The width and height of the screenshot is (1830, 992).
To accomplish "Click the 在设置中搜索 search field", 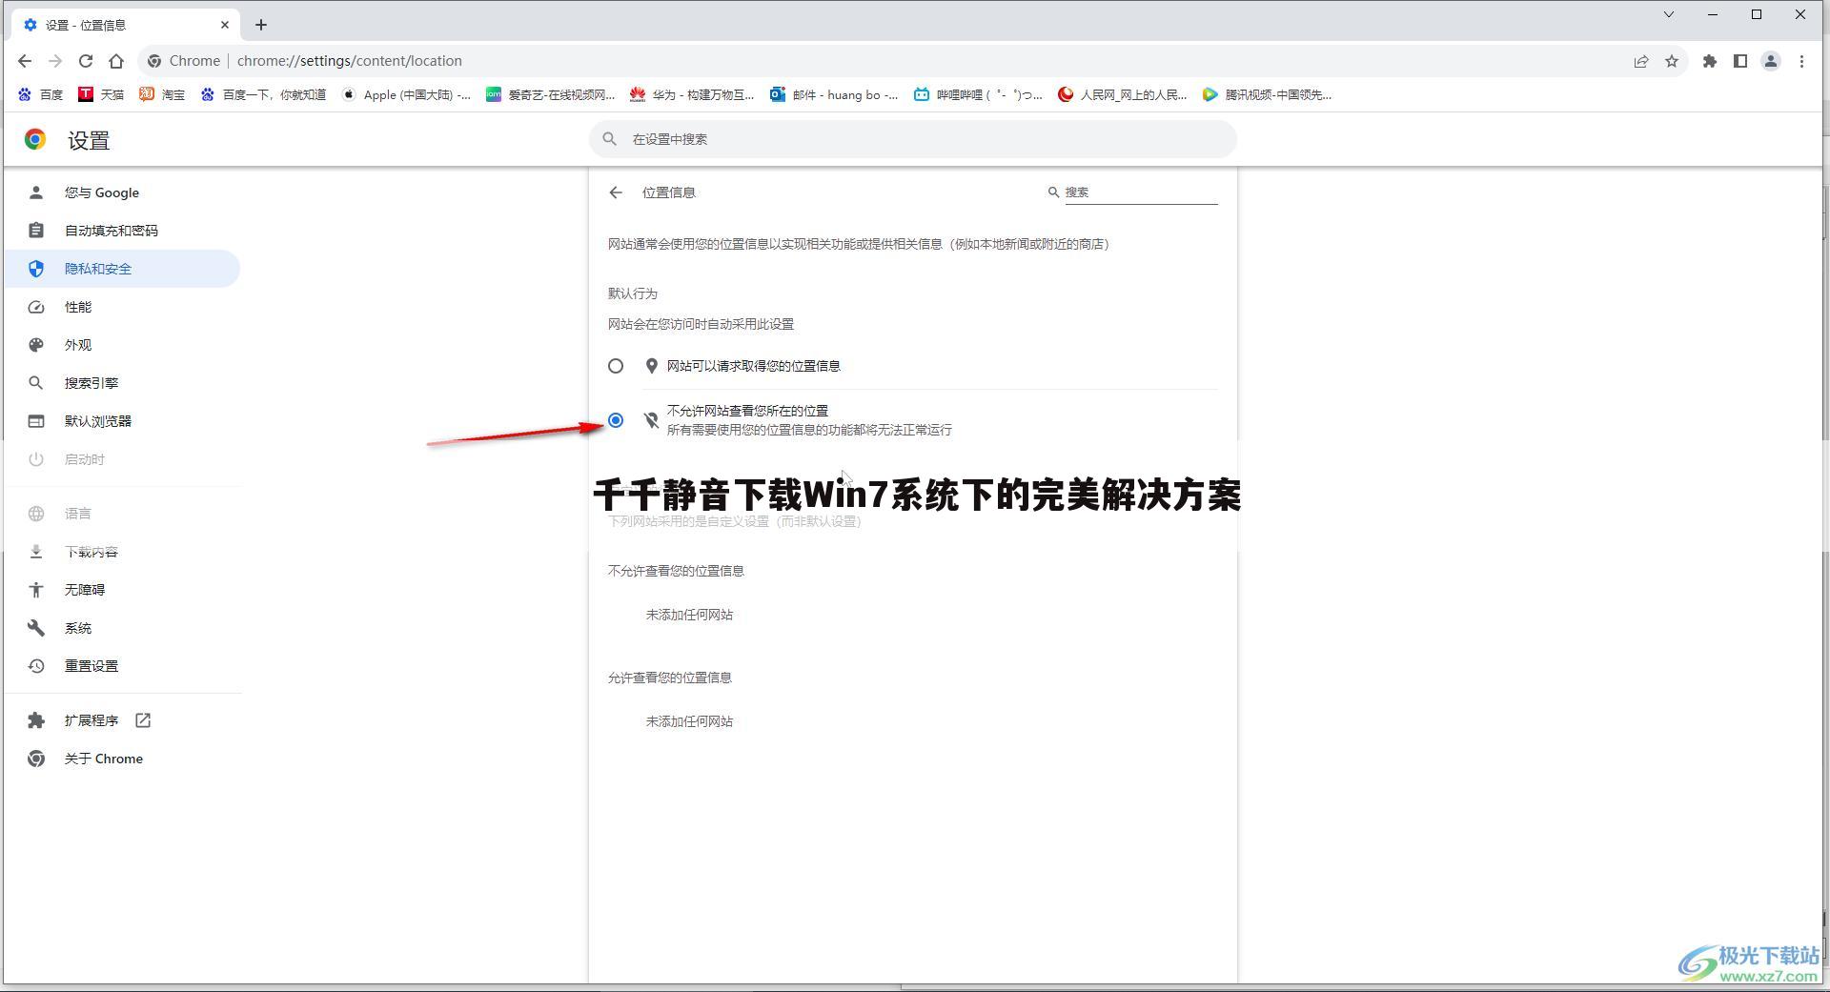I will tap(913, 139).
